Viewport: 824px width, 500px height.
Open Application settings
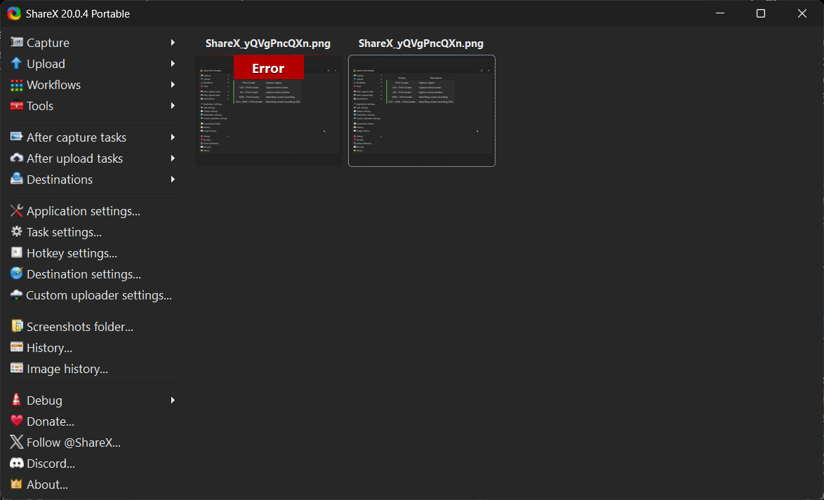(93, 210)
